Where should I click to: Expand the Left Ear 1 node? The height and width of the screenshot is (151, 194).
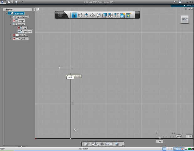(11, 35)
